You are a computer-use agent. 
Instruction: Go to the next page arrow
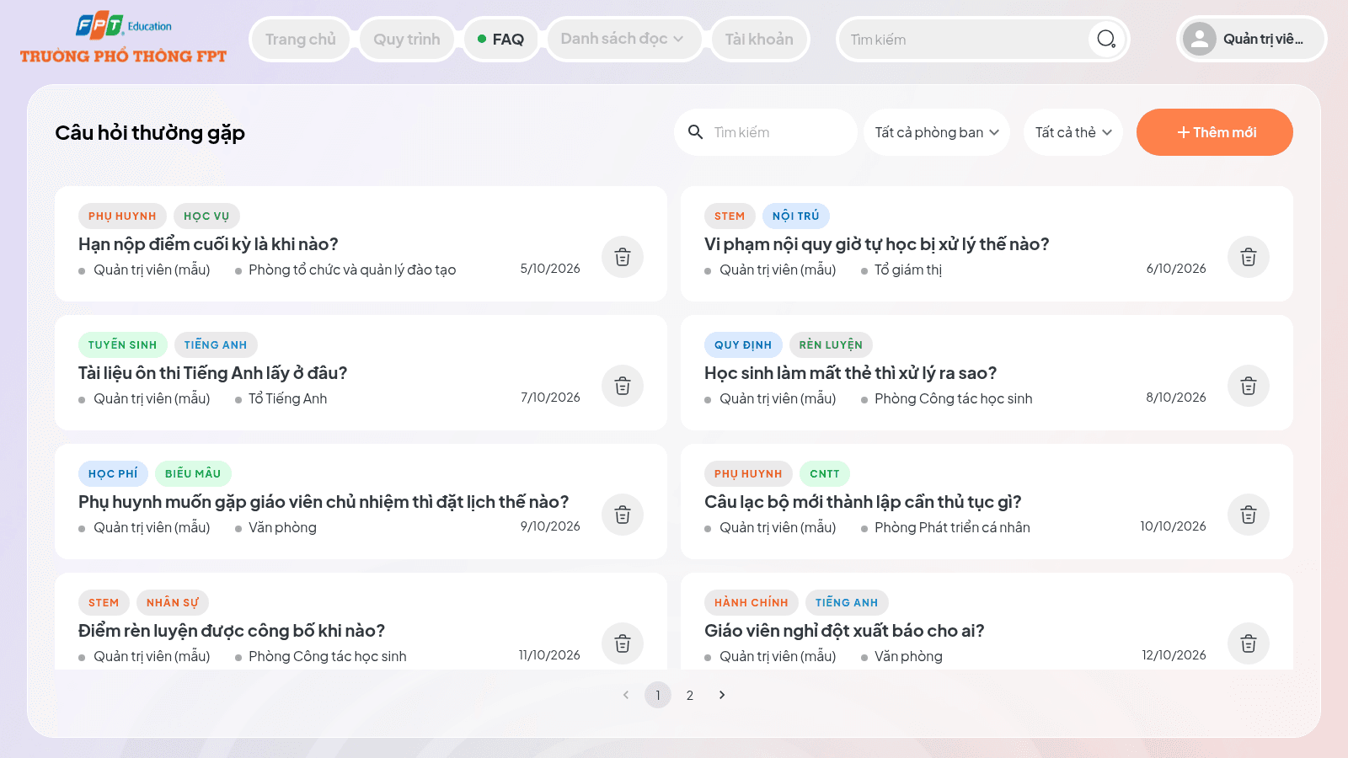pos(722,695)
